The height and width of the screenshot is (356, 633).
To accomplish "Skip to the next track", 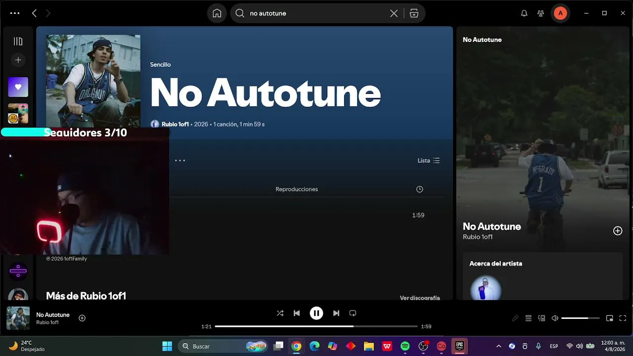I will (336, 313).
